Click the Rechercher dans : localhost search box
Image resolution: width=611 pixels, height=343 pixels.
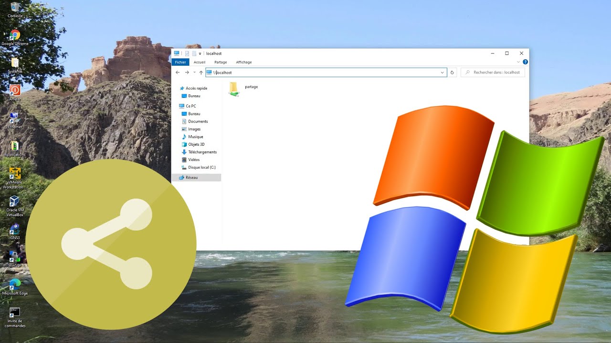(x=493, y=72)
